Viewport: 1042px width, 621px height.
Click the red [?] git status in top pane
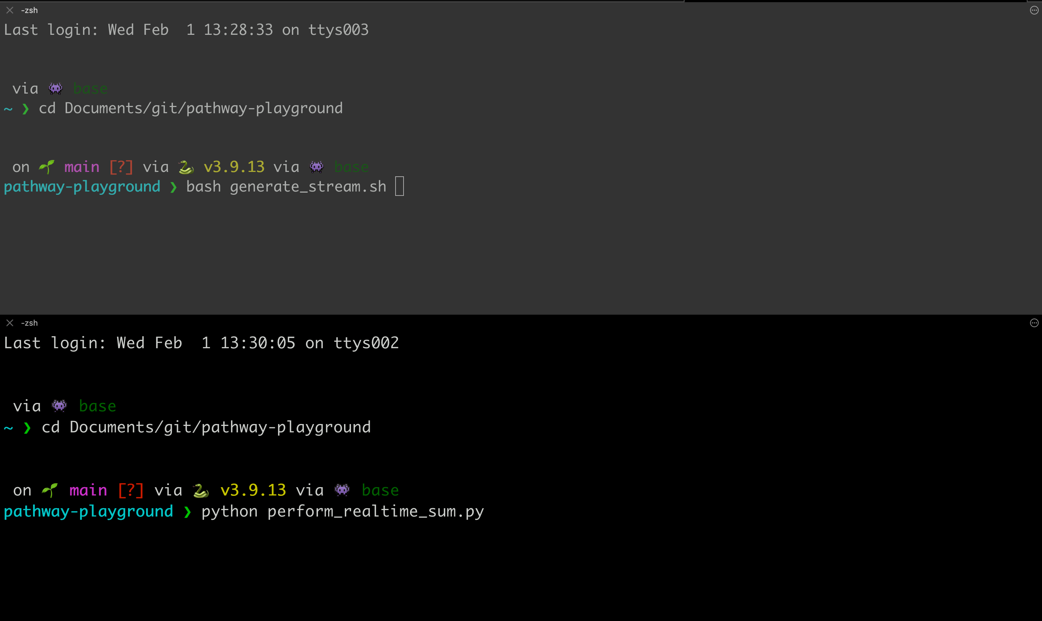click(x=121, y=167)
